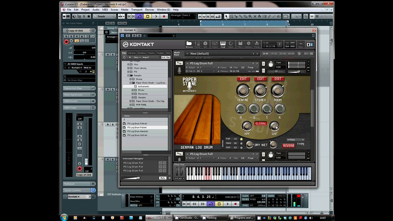Toggle the Cubase toolbar Cycle button
Viewport: 393px width, 221px height.
[140, 16]
